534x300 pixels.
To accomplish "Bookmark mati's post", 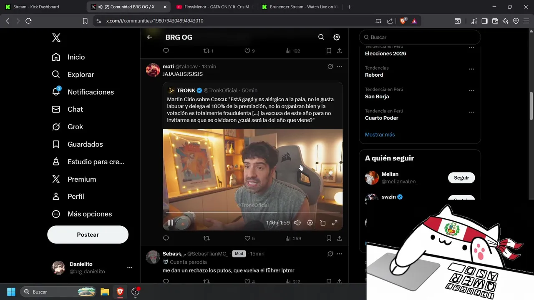I will pos(329,238).
